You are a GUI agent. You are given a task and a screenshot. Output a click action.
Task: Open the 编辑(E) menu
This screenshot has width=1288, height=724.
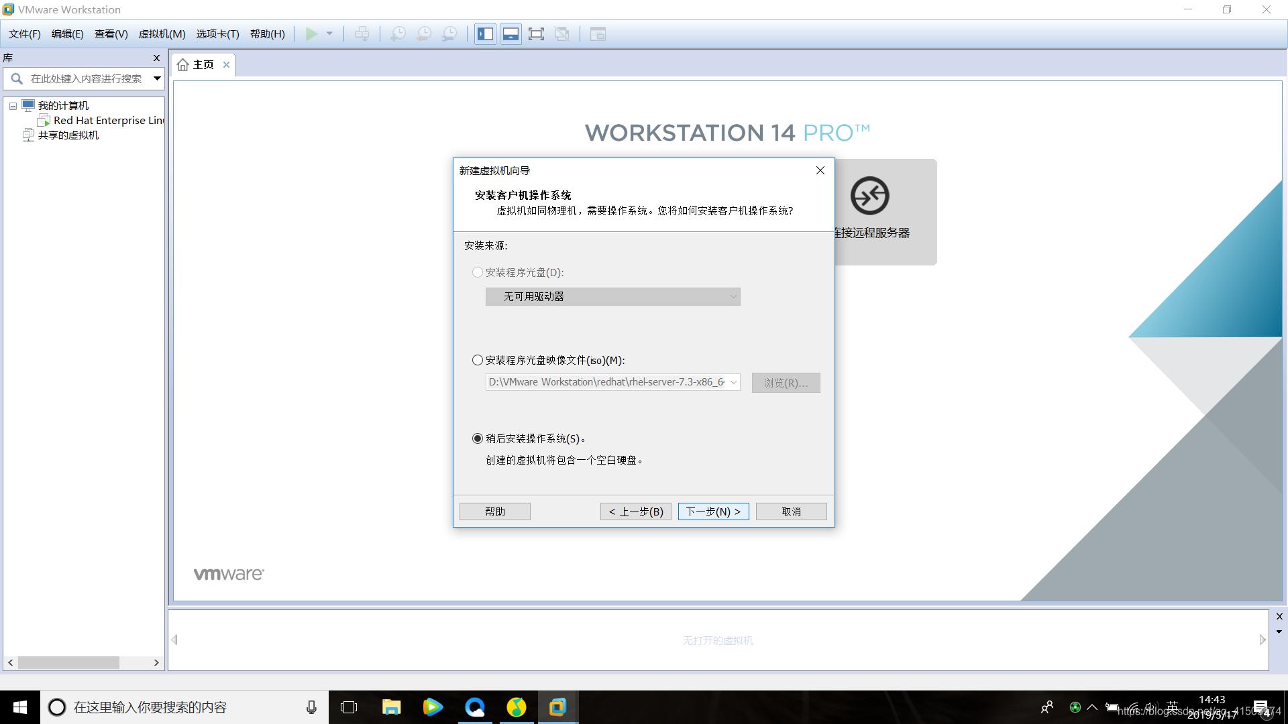(x=68, y=34)
